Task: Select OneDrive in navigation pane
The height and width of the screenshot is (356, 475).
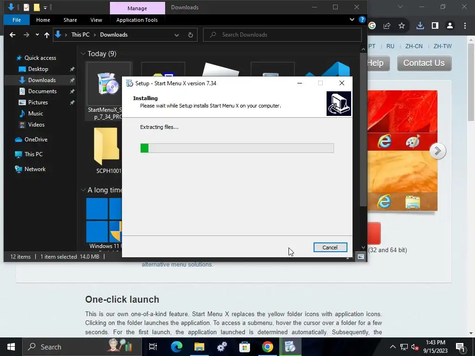Action: point(36,140)
